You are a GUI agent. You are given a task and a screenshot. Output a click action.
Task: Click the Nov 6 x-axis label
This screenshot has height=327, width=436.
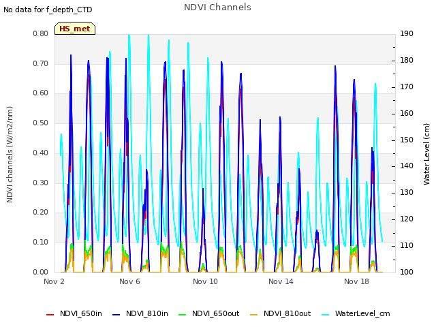(129, 281)
